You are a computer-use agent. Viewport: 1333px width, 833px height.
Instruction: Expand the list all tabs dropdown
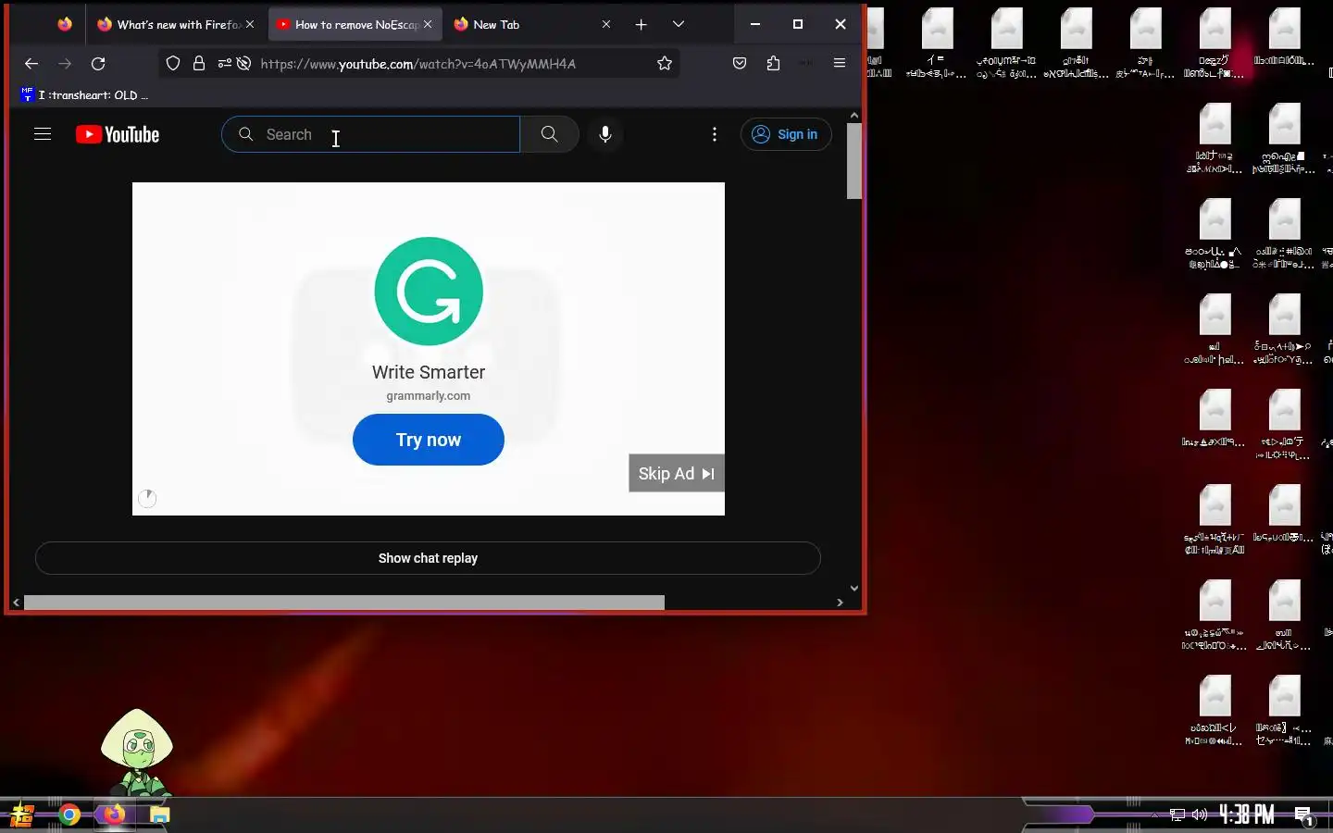pyautogui.click(x=679, y=25)
